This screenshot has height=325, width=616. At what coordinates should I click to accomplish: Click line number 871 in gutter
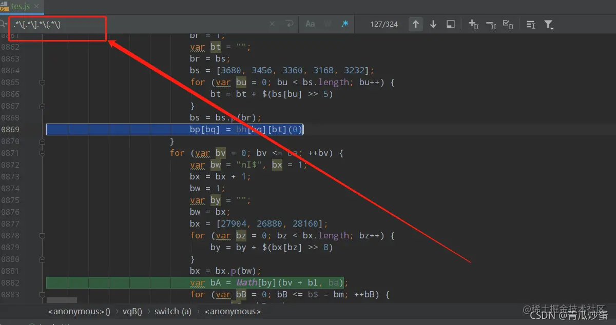point(10,153)
